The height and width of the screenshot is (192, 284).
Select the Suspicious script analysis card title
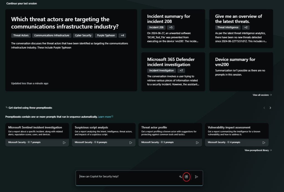[91, 127]
